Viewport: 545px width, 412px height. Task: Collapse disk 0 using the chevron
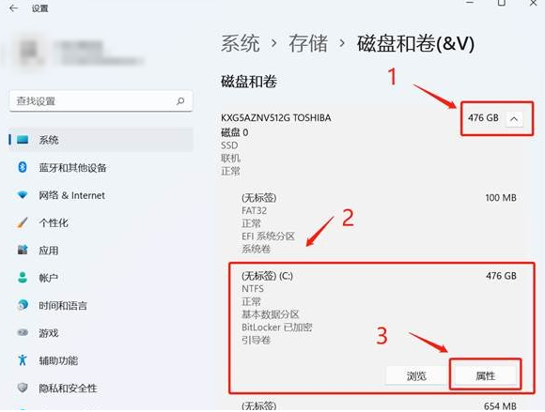(x=514, y=119)
